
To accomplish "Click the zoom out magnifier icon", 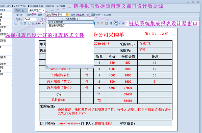I will point(33,23).
